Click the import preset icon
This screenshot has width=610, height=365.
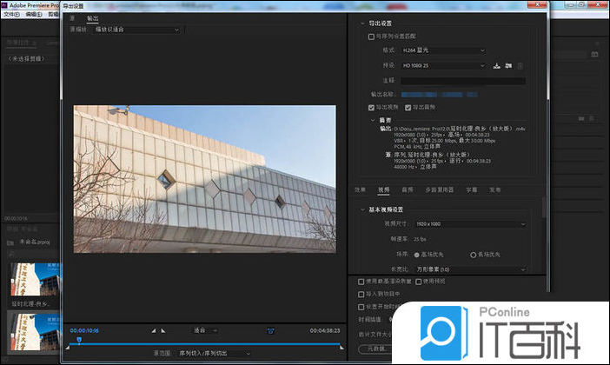(508, 65)
